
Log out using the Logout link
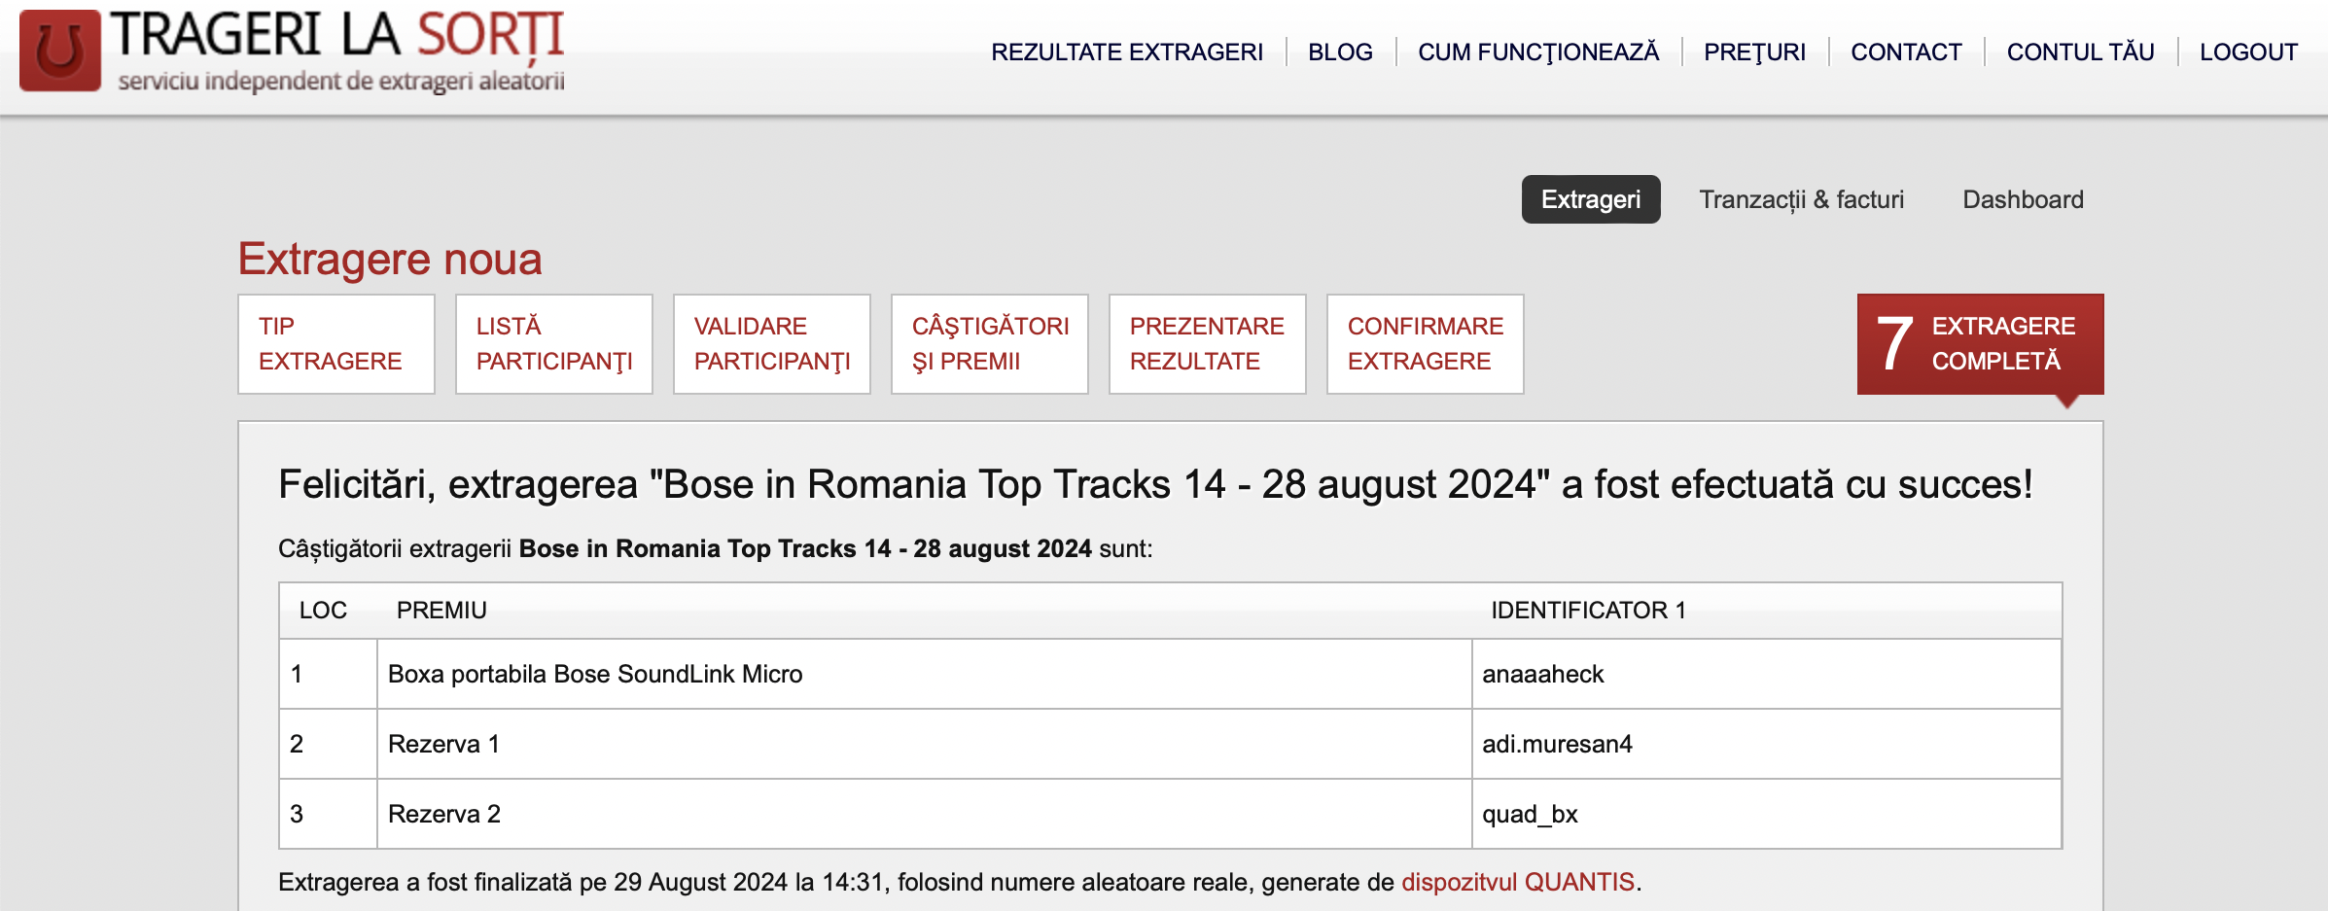tap(2248, 53)
